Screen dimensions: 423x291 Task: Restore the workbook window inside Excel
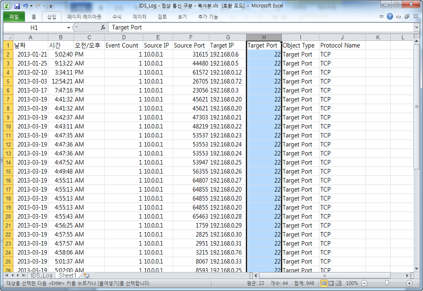pyautogui.click(x=407, y=17)
